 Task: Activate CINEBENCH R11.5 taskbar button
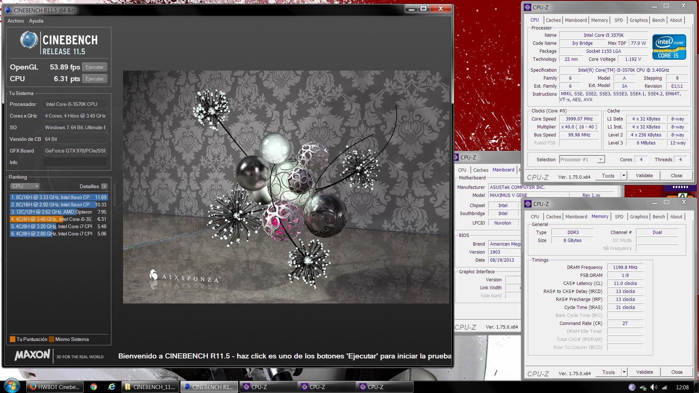point(209,387)
